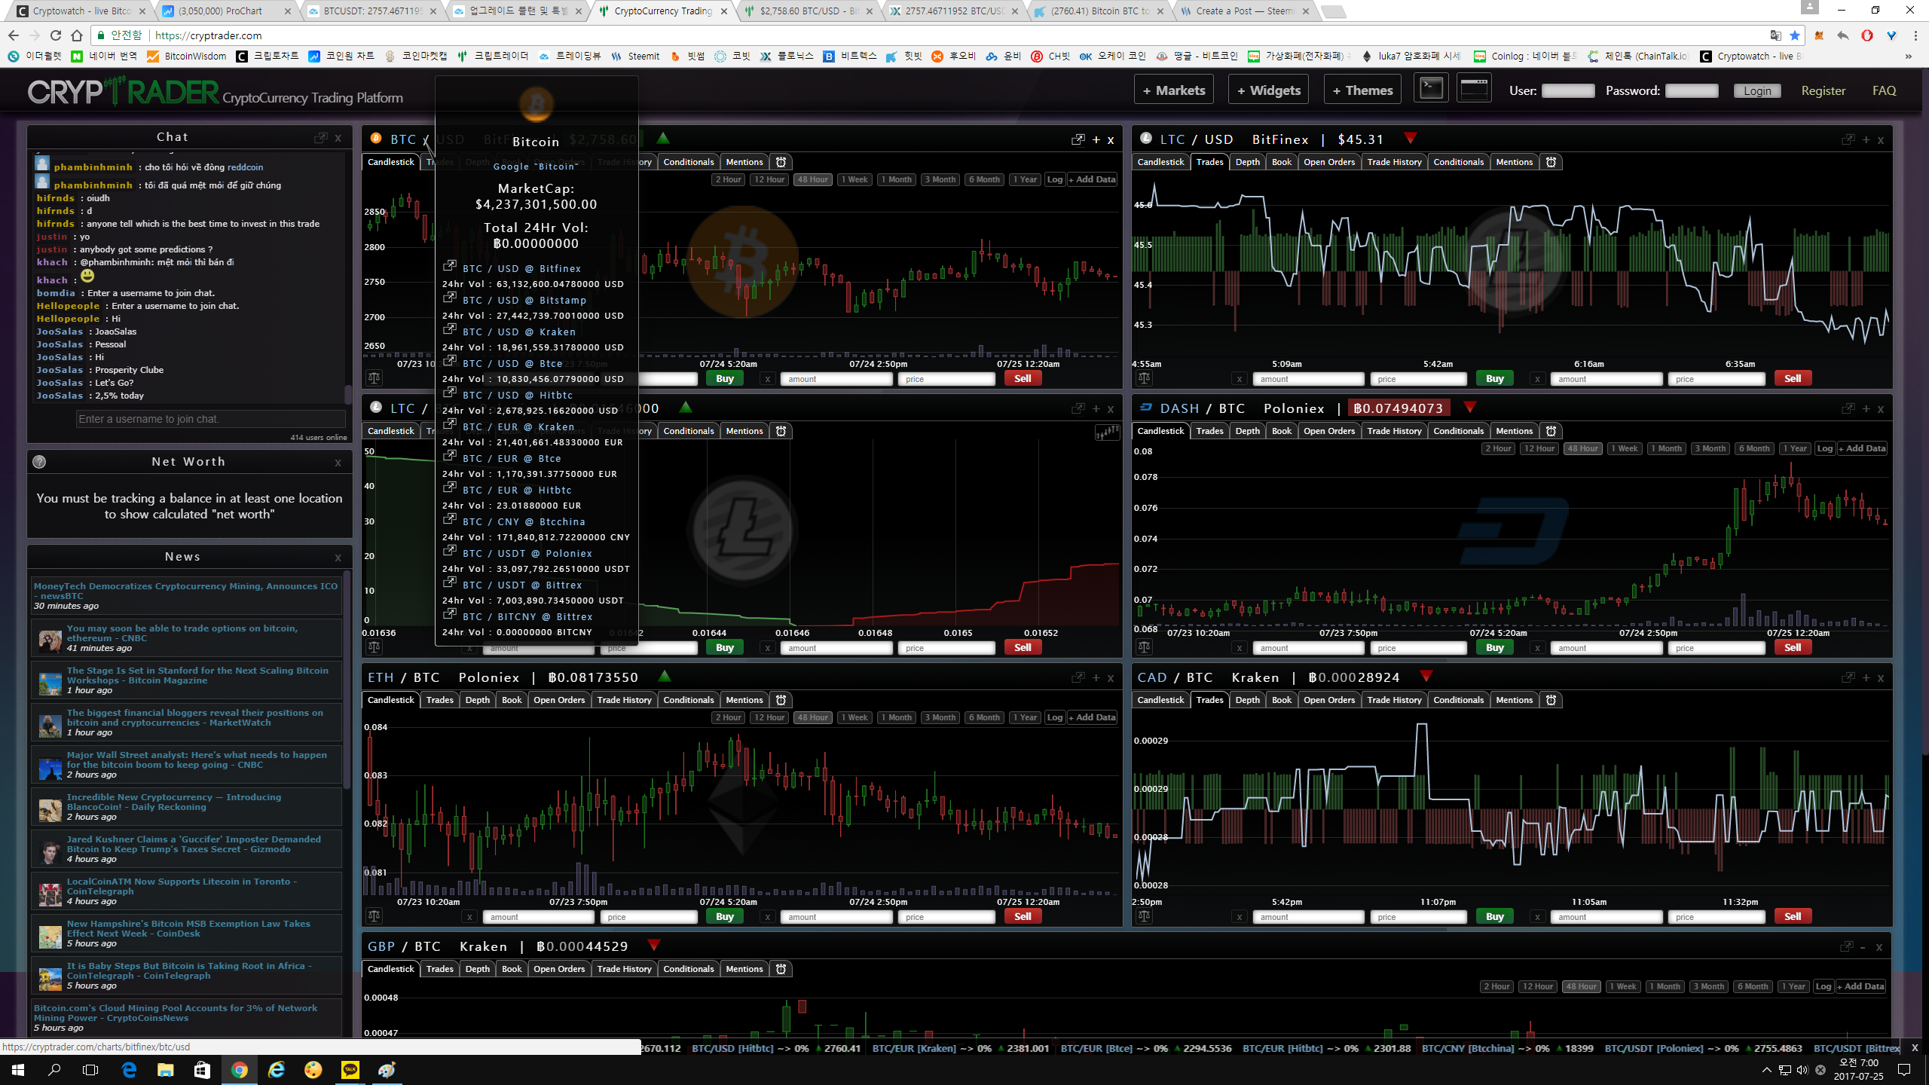The height and width of the screenshot is (1085, 1929).
Task: Open + Add Data in DASH/BTC chart
Action: click(x=1862, y=448)
